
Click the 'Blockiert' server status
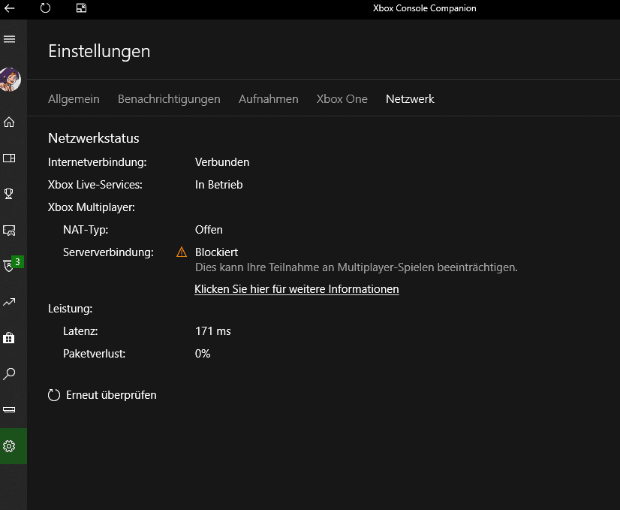pos(216,252)
